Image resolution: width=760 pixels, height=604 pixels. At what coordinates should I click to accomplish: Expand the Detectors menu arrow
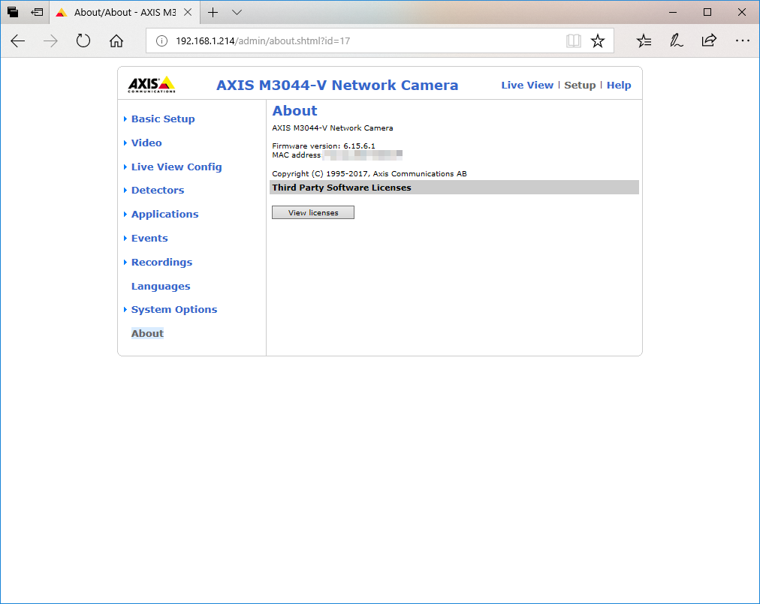coord(125,191)
